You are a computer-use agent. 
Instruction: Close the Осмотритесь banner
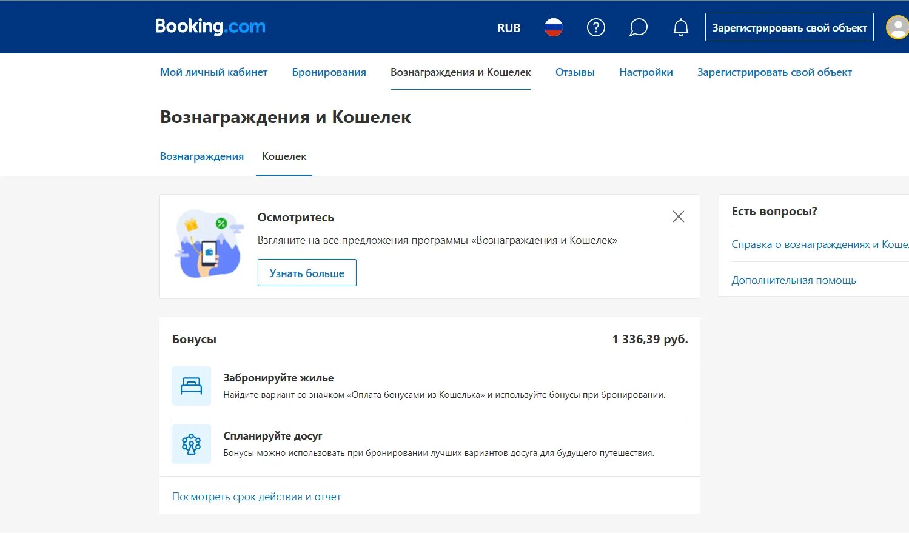pyautogui.click(x=679, y=216)
